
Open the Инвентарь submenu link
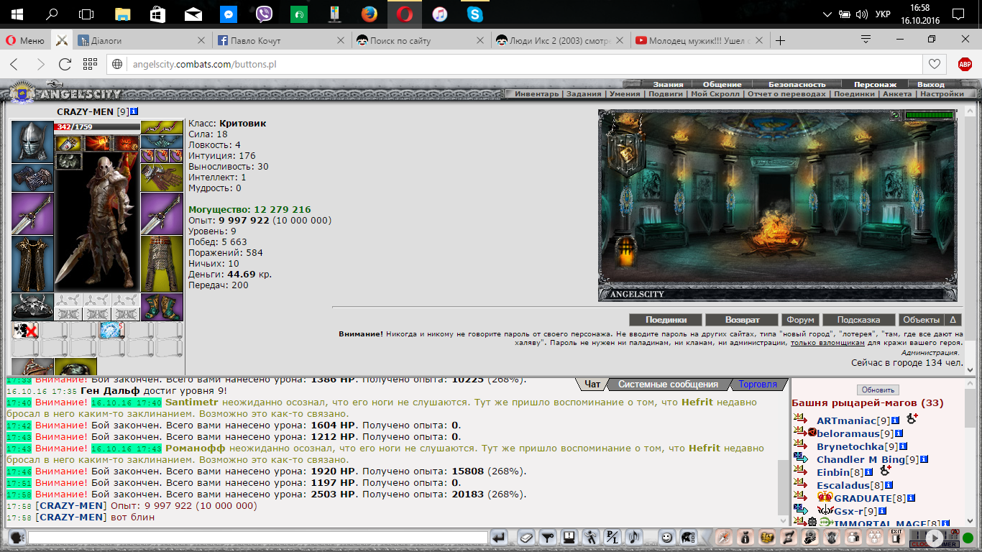[536, 93]
